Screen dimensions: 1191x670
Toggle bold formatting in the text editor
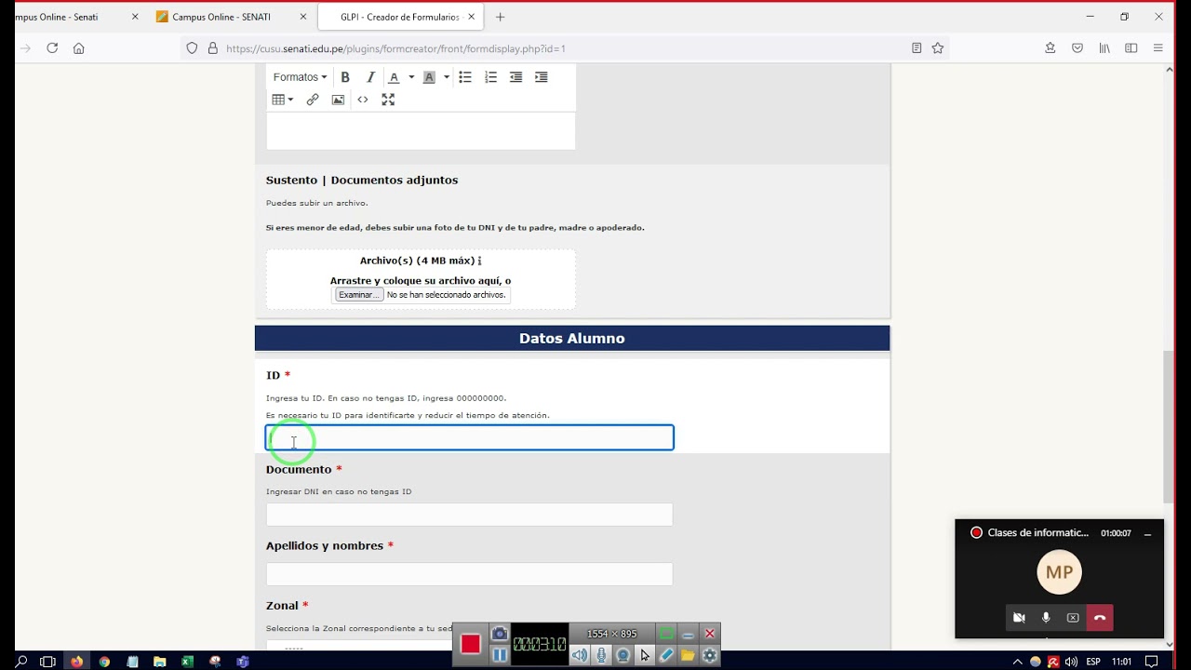(345, 76)
